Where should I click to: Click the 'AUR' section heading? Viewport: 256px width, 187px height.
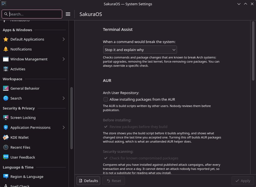[107, 81]
